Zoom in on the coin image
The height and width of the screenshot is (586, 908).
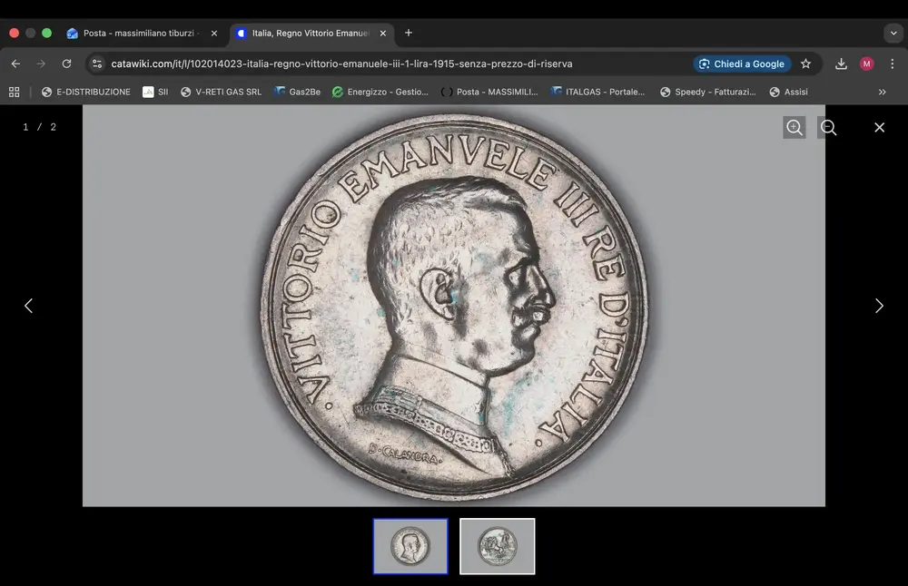point(794,128)
